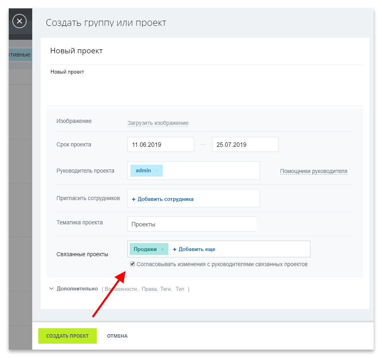This screenshot has height=358, width=382.
Task: Close the create project side panel
Action: tap(19, 21)
